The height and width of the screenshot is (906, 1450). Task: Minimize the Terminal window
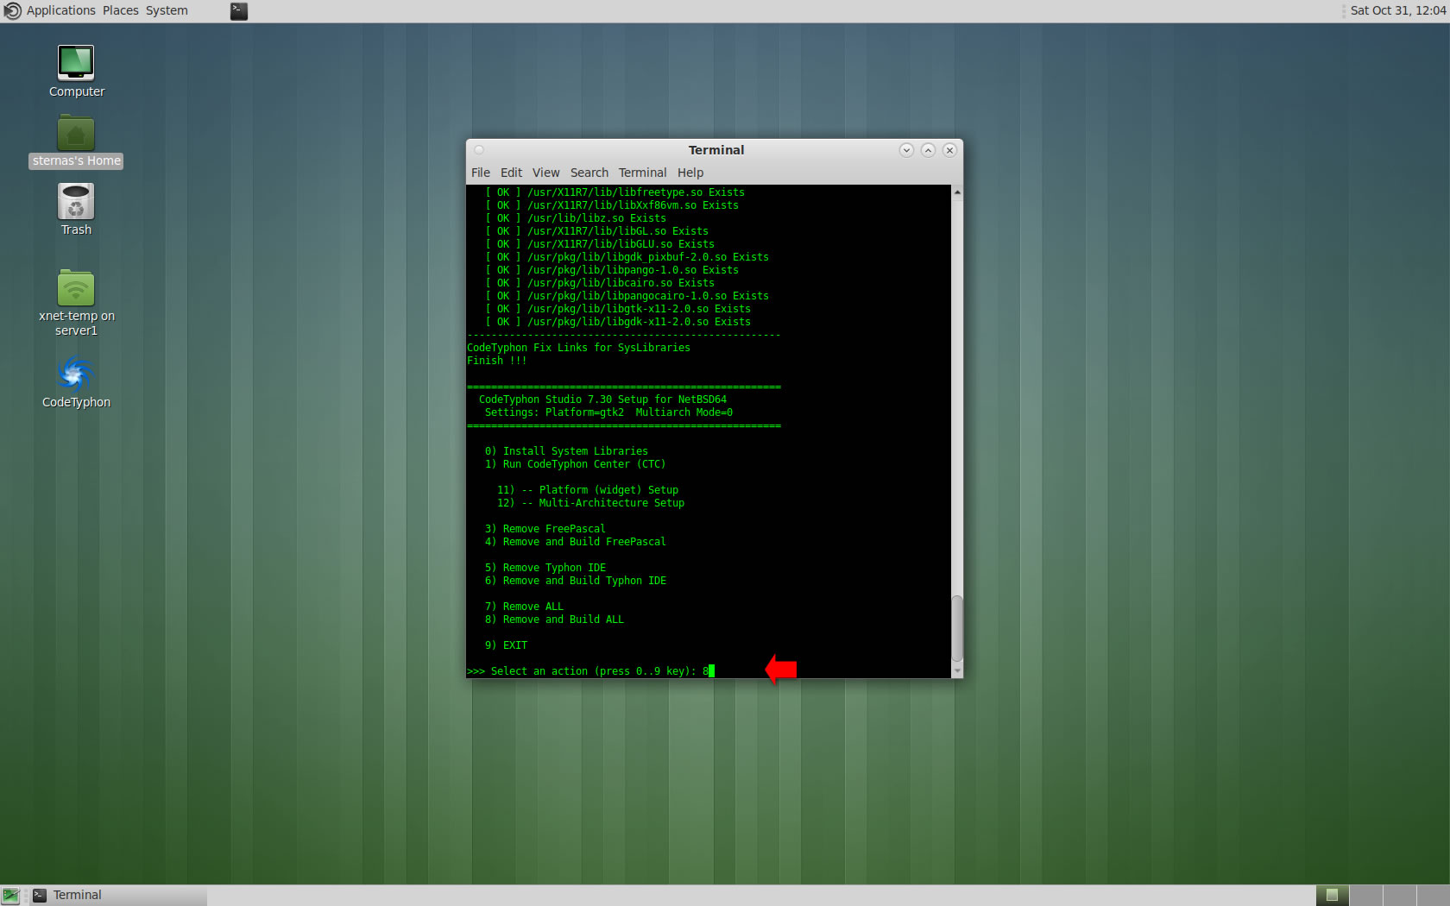click(906, 150)
